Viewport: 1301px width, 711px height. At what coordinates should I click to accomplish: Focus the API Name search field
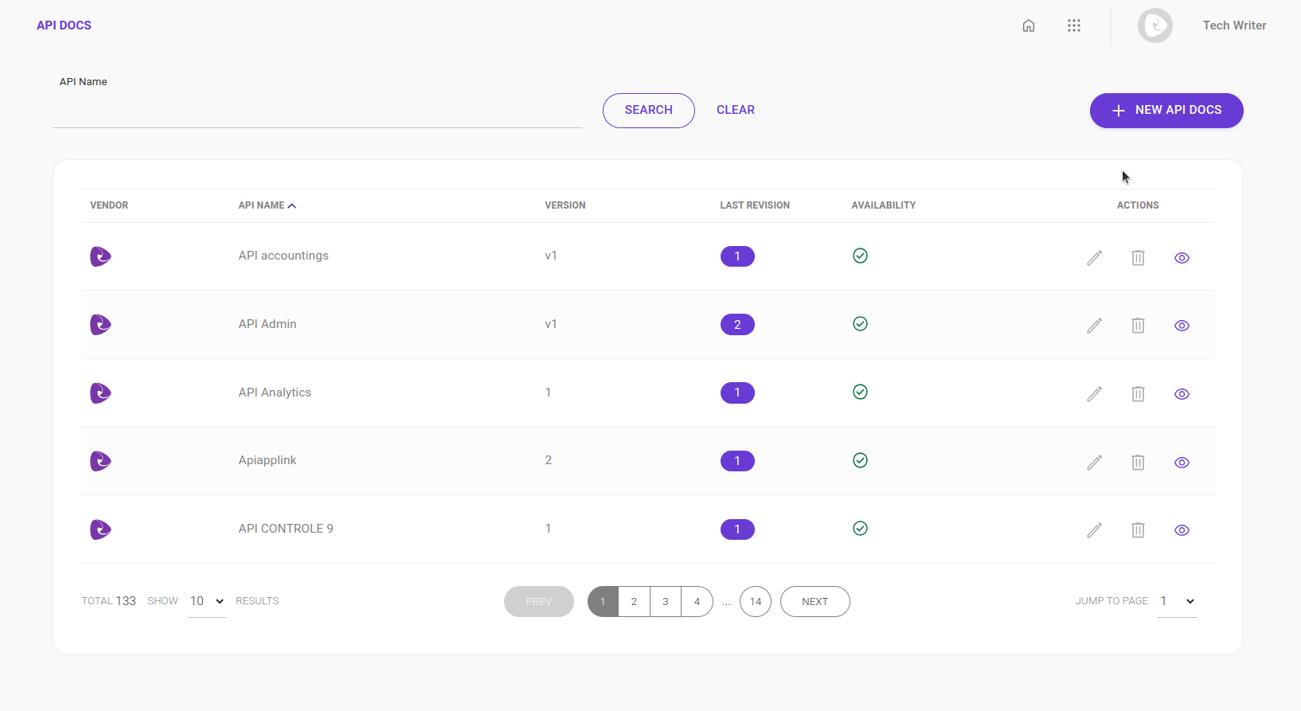317,113
